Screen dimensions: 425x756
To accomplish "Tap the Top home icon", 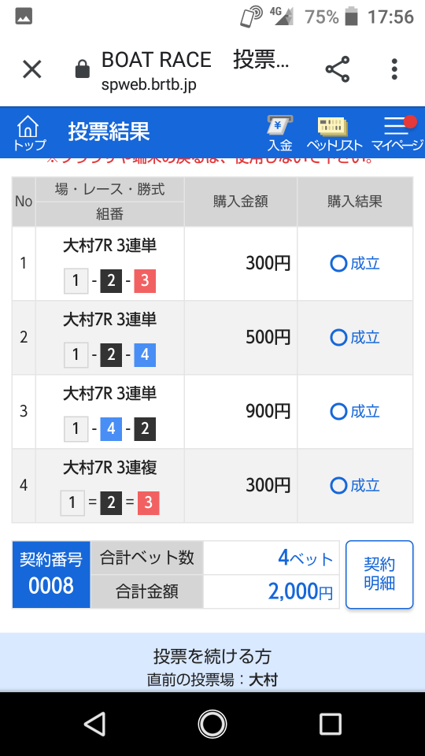I will click(28, 133).
